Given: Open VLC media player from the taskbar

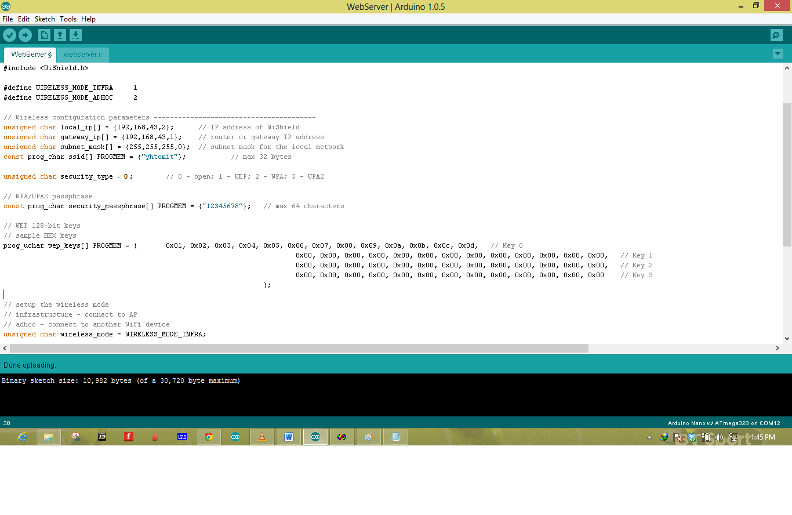Looking at the screenshot, I should click(261, 437).
